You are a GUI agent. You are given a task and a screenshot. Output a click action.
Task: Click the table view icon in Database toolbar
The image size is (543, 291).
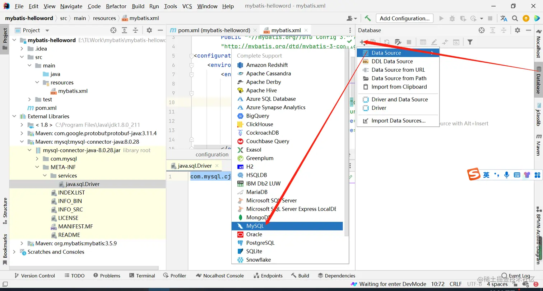(x=423, y=42)
